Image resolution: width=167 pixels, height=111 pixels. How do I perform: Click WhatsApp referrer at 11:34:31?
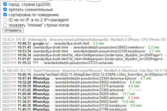click(x=41, y=98)
